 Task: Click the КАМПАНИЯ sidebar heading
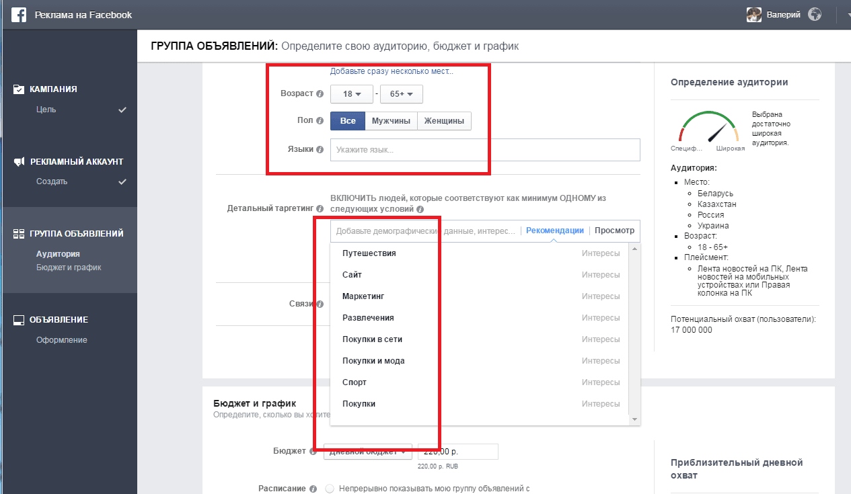[x=53, y=89]
